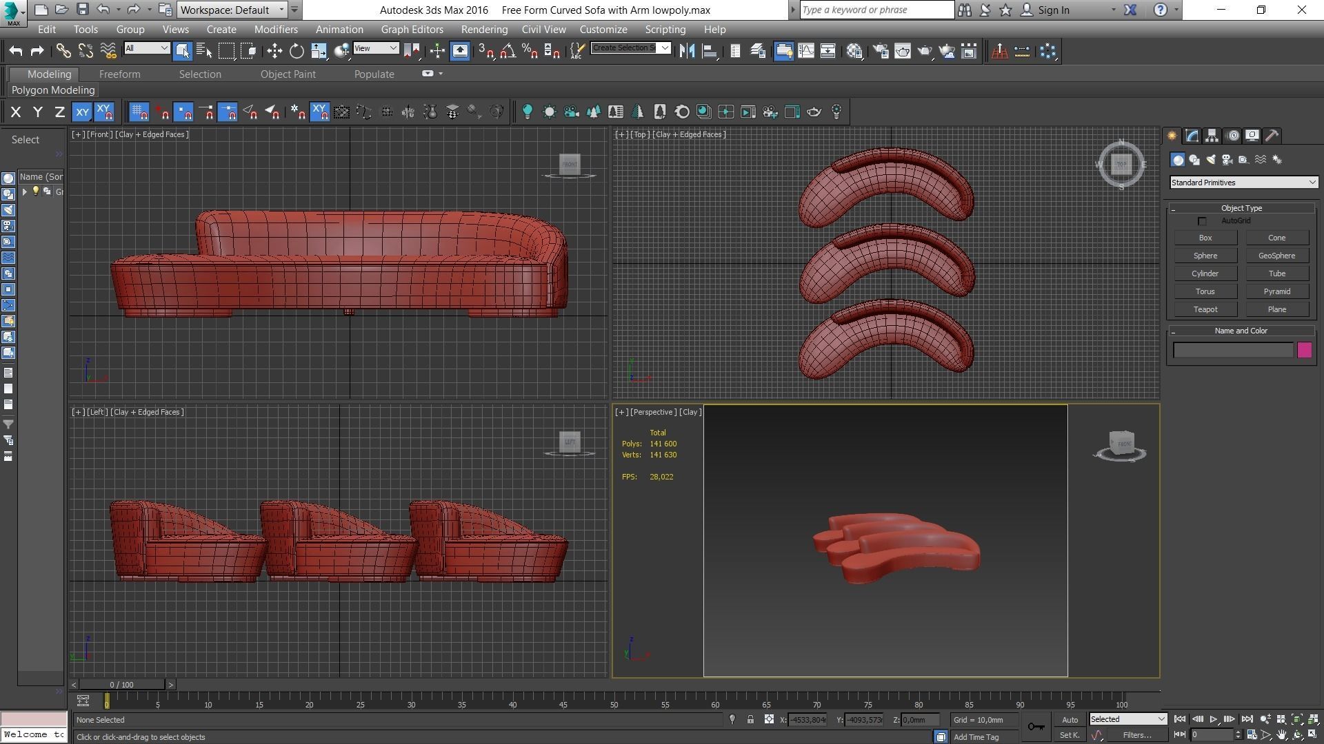The height and width of the screenshot is (744, 1324).
Task: Open the Material Editor
Action: (x=854, y=51)
